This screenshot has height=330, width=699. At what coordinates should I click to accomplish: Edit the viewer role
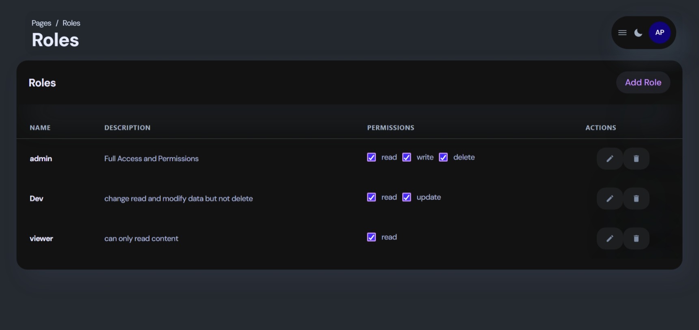[610, 238]
